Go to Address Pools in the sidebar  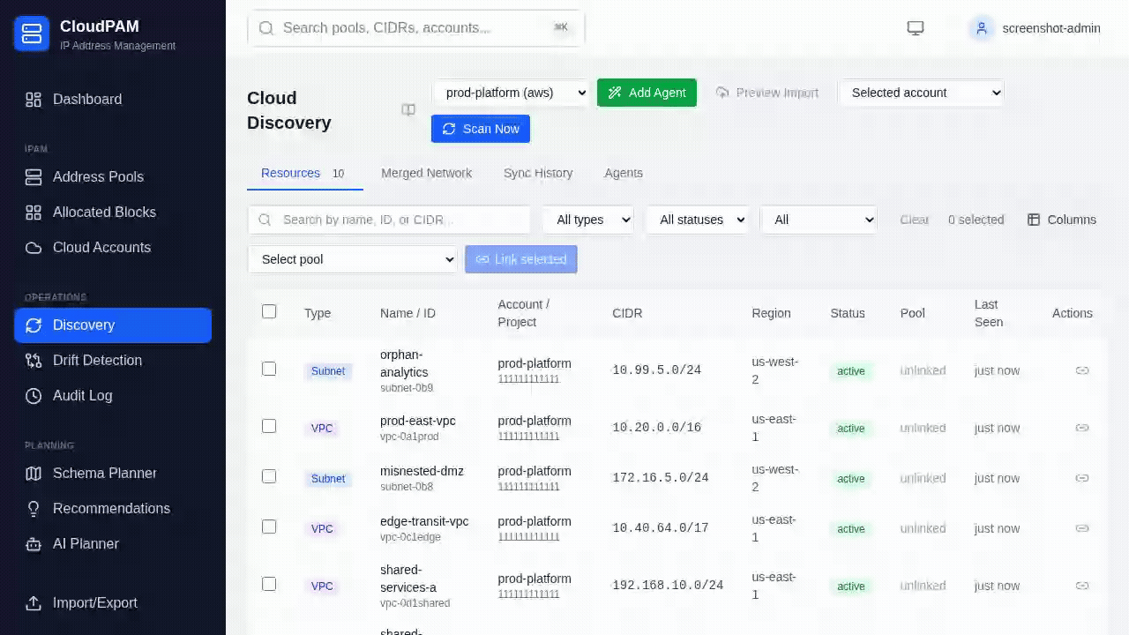(113, 177)
